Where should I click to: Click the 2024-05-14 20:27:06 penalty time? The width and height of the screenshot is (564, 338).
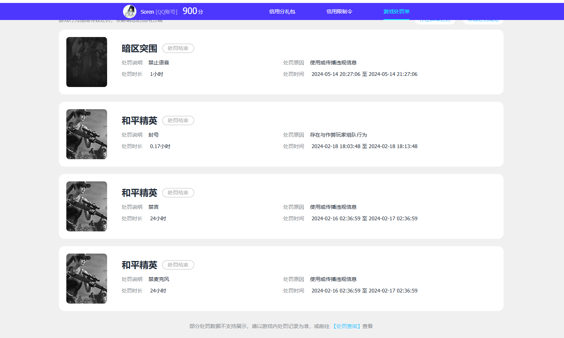tap(364, 74)
